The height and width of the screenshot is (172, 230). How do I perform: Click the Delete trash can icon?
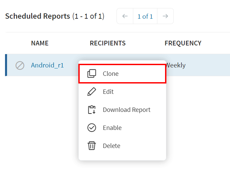click(x=91, y=146)
